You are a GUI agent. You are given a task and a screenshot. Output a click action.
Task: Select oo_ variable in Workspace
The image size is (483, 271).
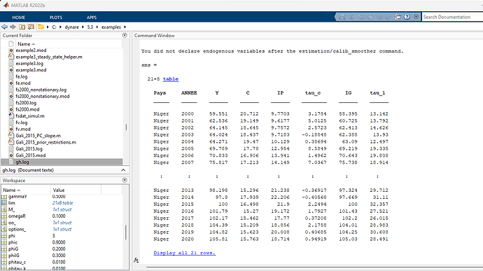[x=12, y=223]
